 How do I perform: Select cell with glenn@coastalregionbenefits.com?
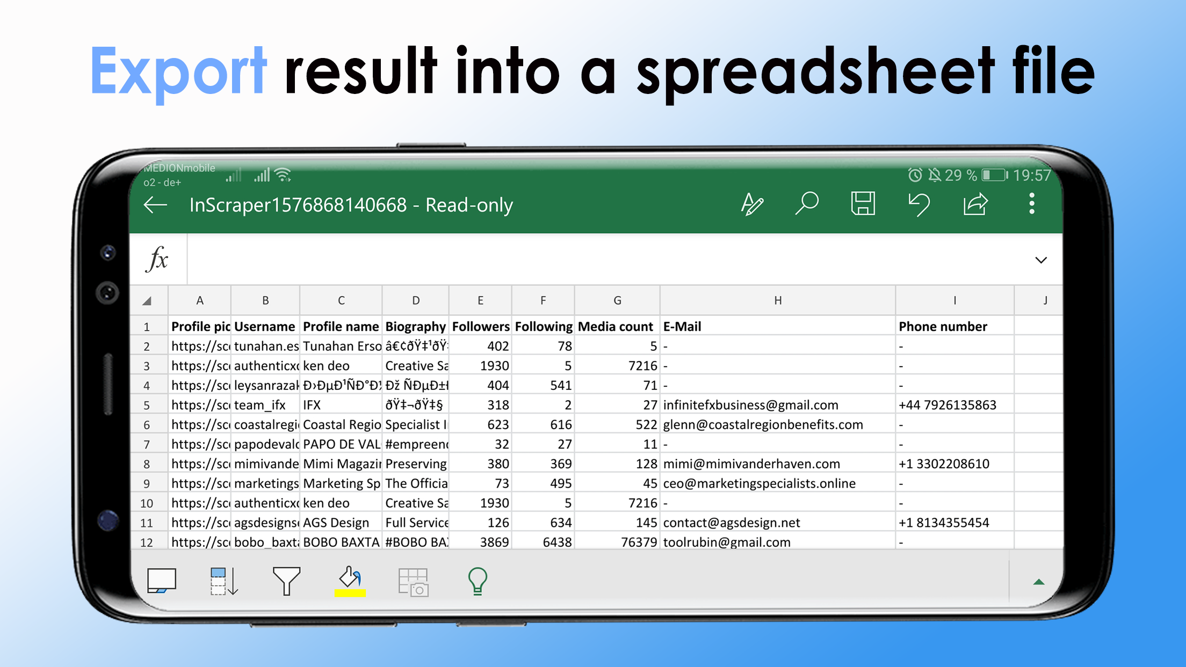778,424
